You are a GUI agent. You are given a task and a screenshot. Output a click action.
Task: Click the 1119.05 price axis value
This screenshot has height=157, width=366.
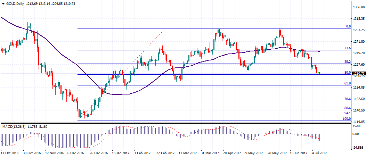358,122
